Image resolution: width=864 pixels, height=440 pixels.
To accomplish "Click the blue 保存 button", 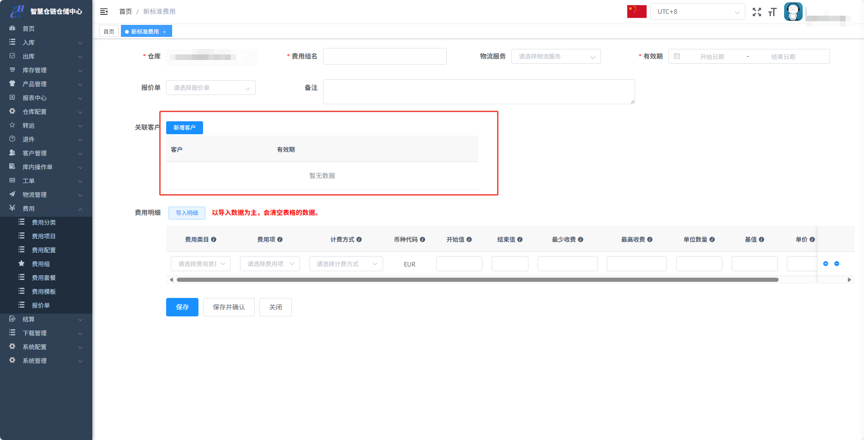I will point(182,307).
